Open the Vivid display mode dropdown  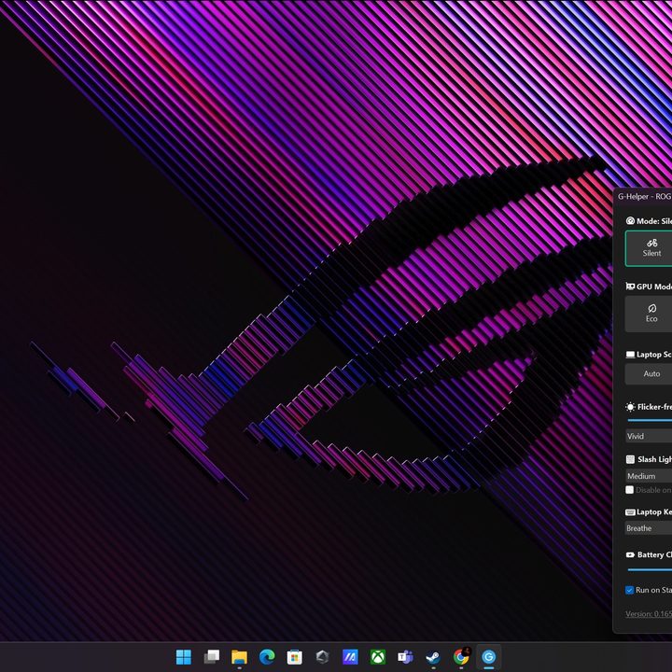click(x=649, y=436)
